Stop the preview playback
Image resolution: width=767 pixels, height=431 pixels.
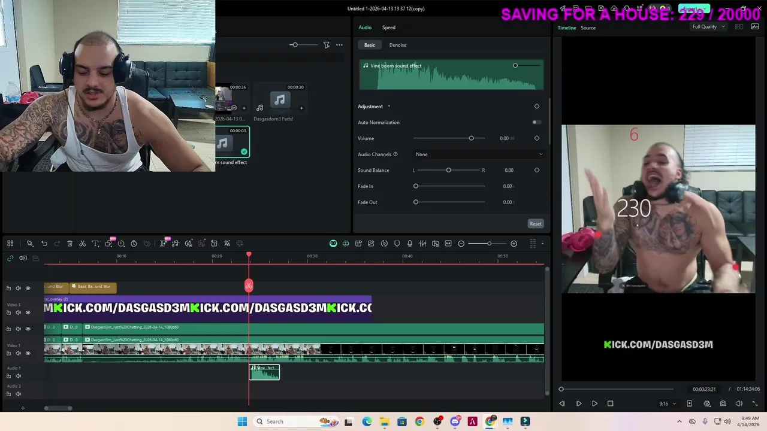click(x=611, y=403)
